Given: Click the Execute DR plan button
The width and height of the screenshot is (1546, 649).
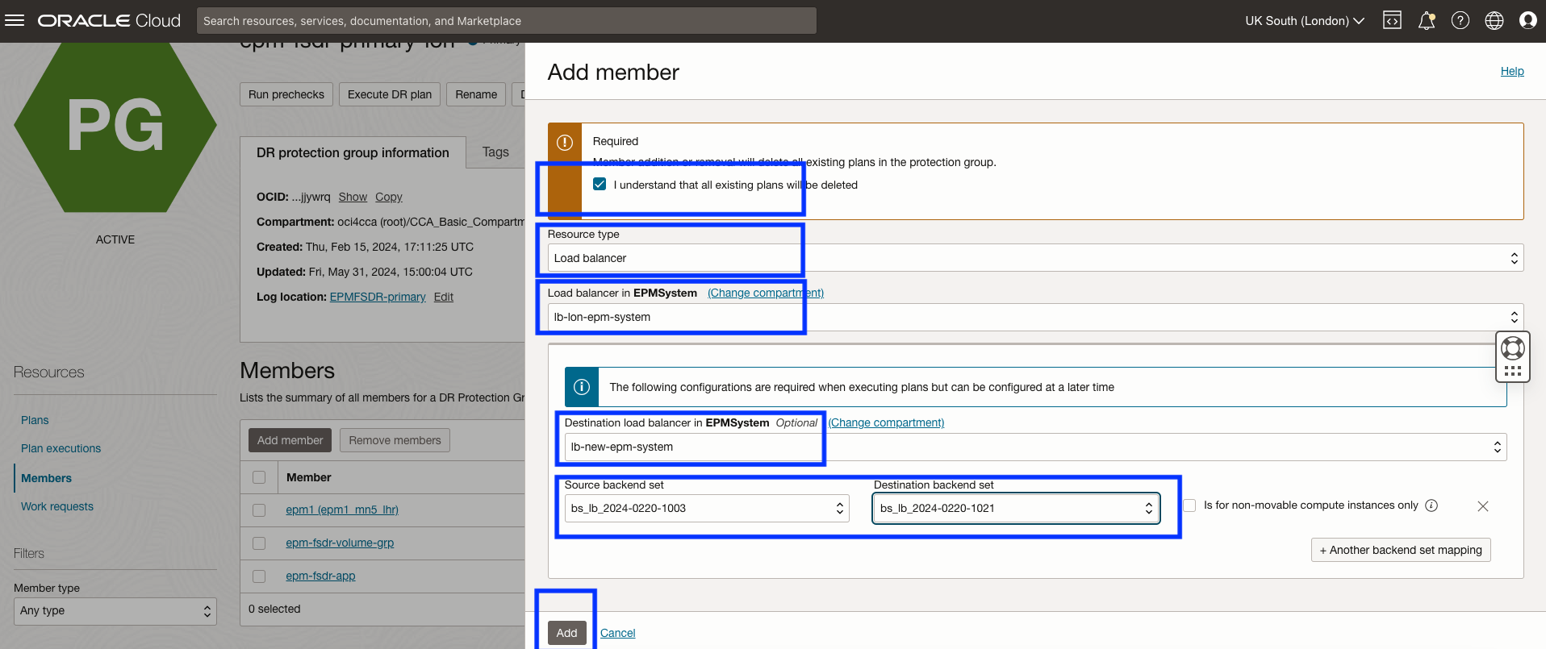Looking at the screenshot, I should tap(390, 94).
